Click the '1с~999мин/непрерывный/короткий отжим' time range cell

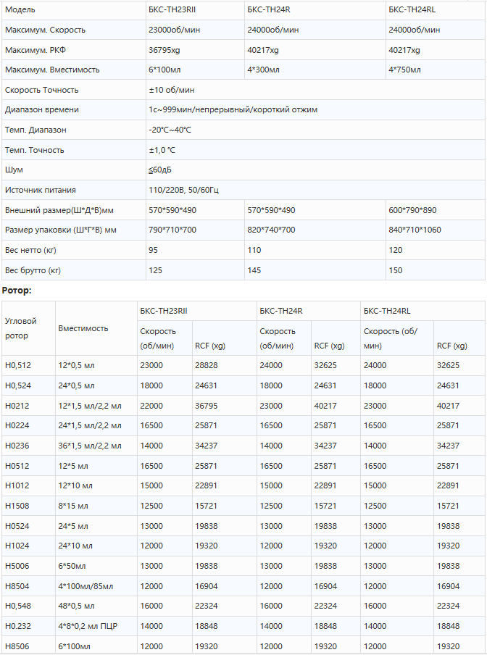pyautogui.click(x=233, y=110)
